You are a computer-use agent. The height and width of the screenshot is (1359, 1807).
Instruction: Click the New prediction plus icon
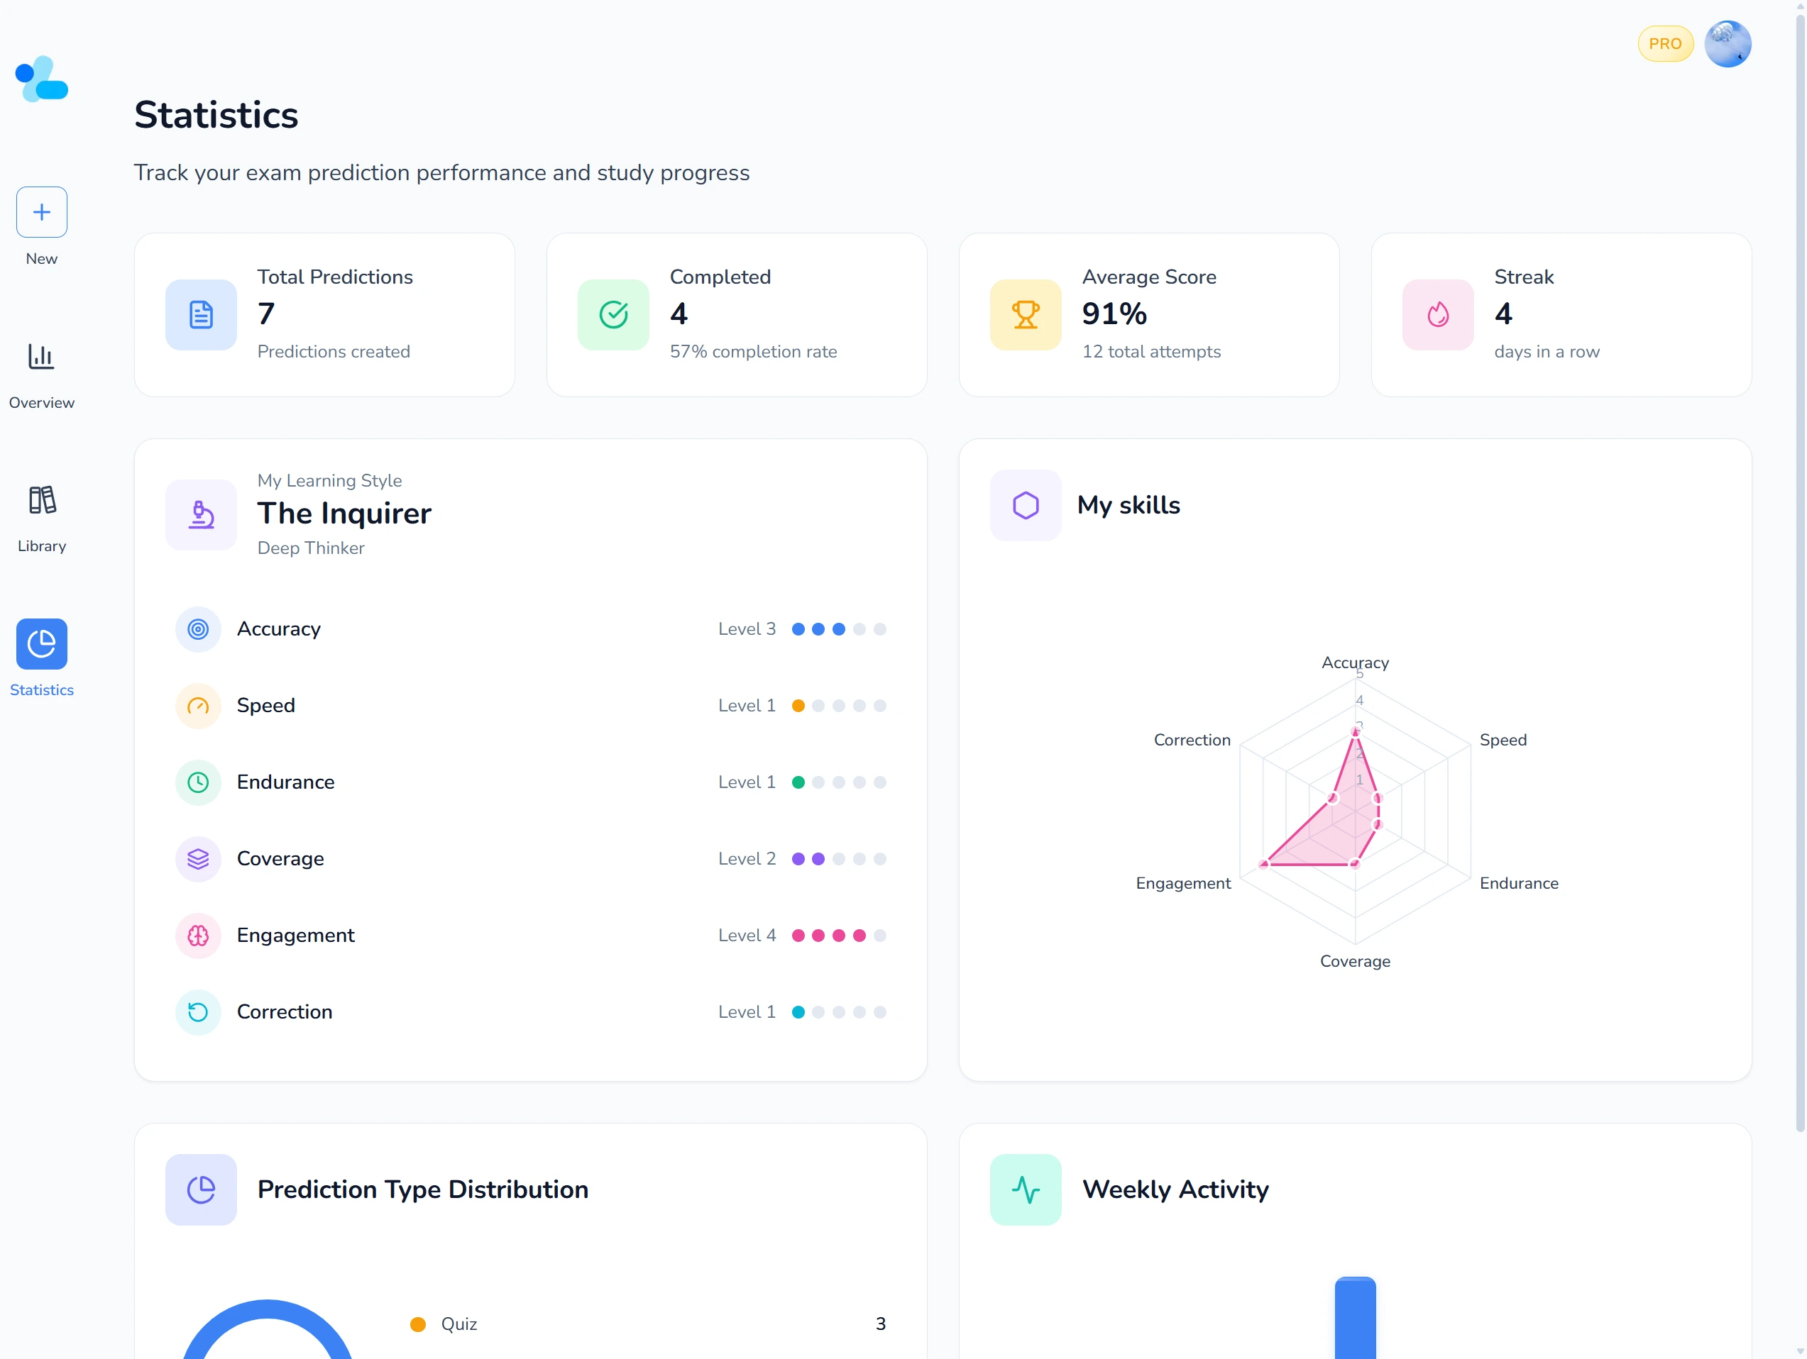point(41,212)
